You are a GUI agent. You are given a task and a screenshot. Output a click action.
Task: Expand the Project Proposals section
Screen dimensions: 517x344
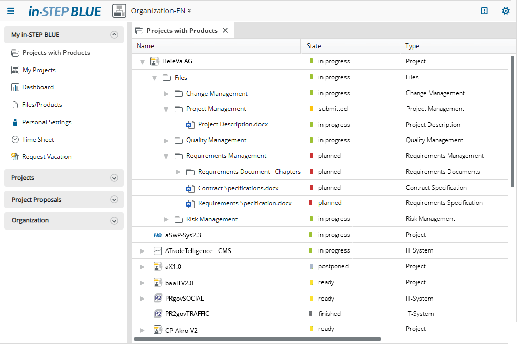click(x=114, y=200)
